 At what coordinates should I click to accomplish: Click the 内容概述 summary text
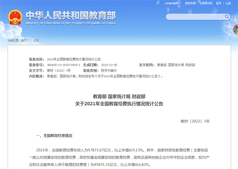pyautogui.click(x=105, y=76)
